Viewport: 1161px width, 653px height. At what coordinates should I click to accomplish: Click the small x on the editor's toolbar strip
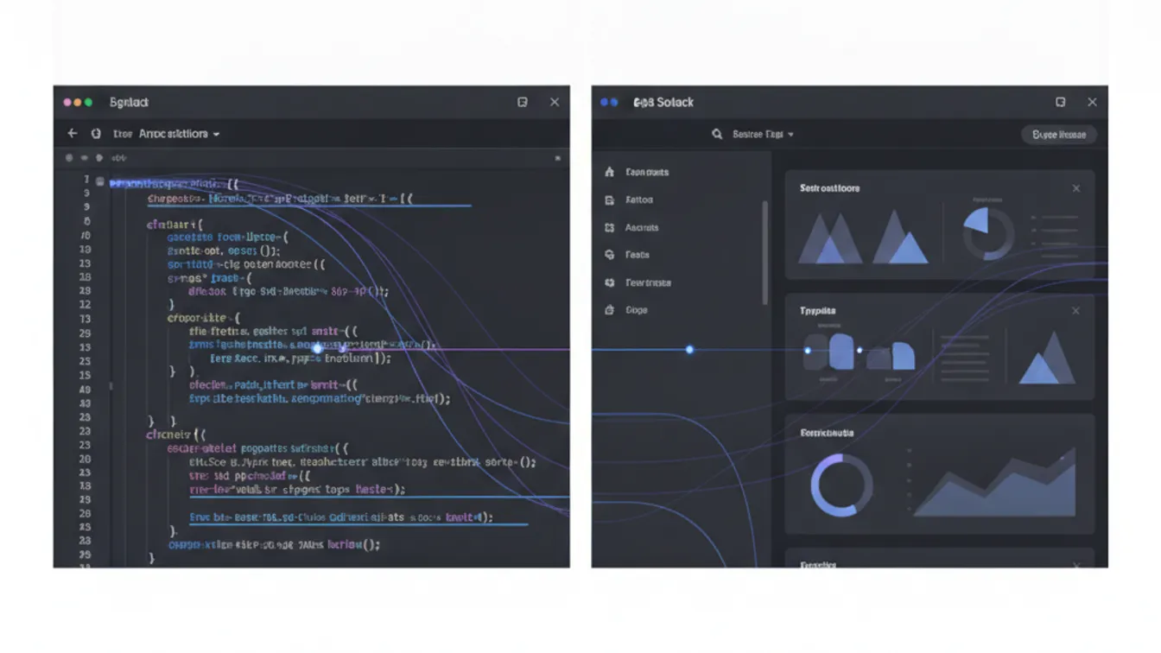click(558, 158)
